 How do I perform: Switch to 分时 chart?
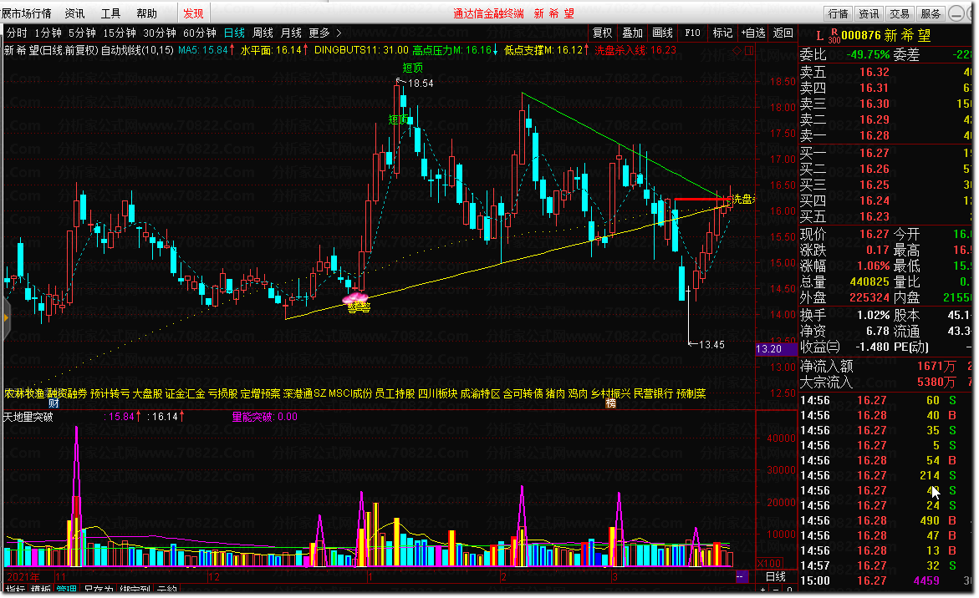(x=17, y=33)
